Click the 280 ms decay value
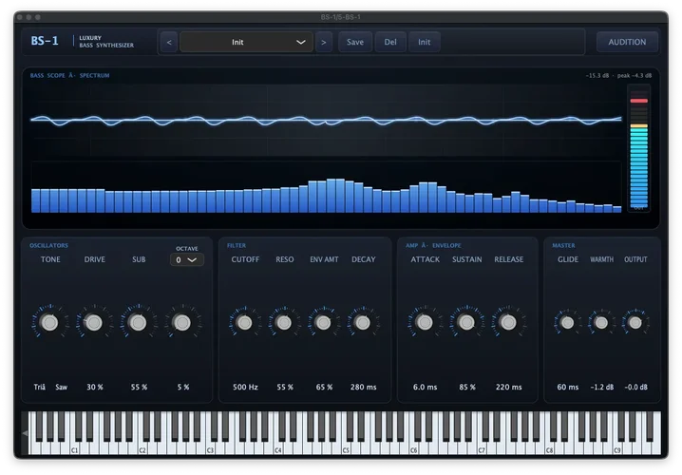682x475 pixels. (x=364, y=387)
